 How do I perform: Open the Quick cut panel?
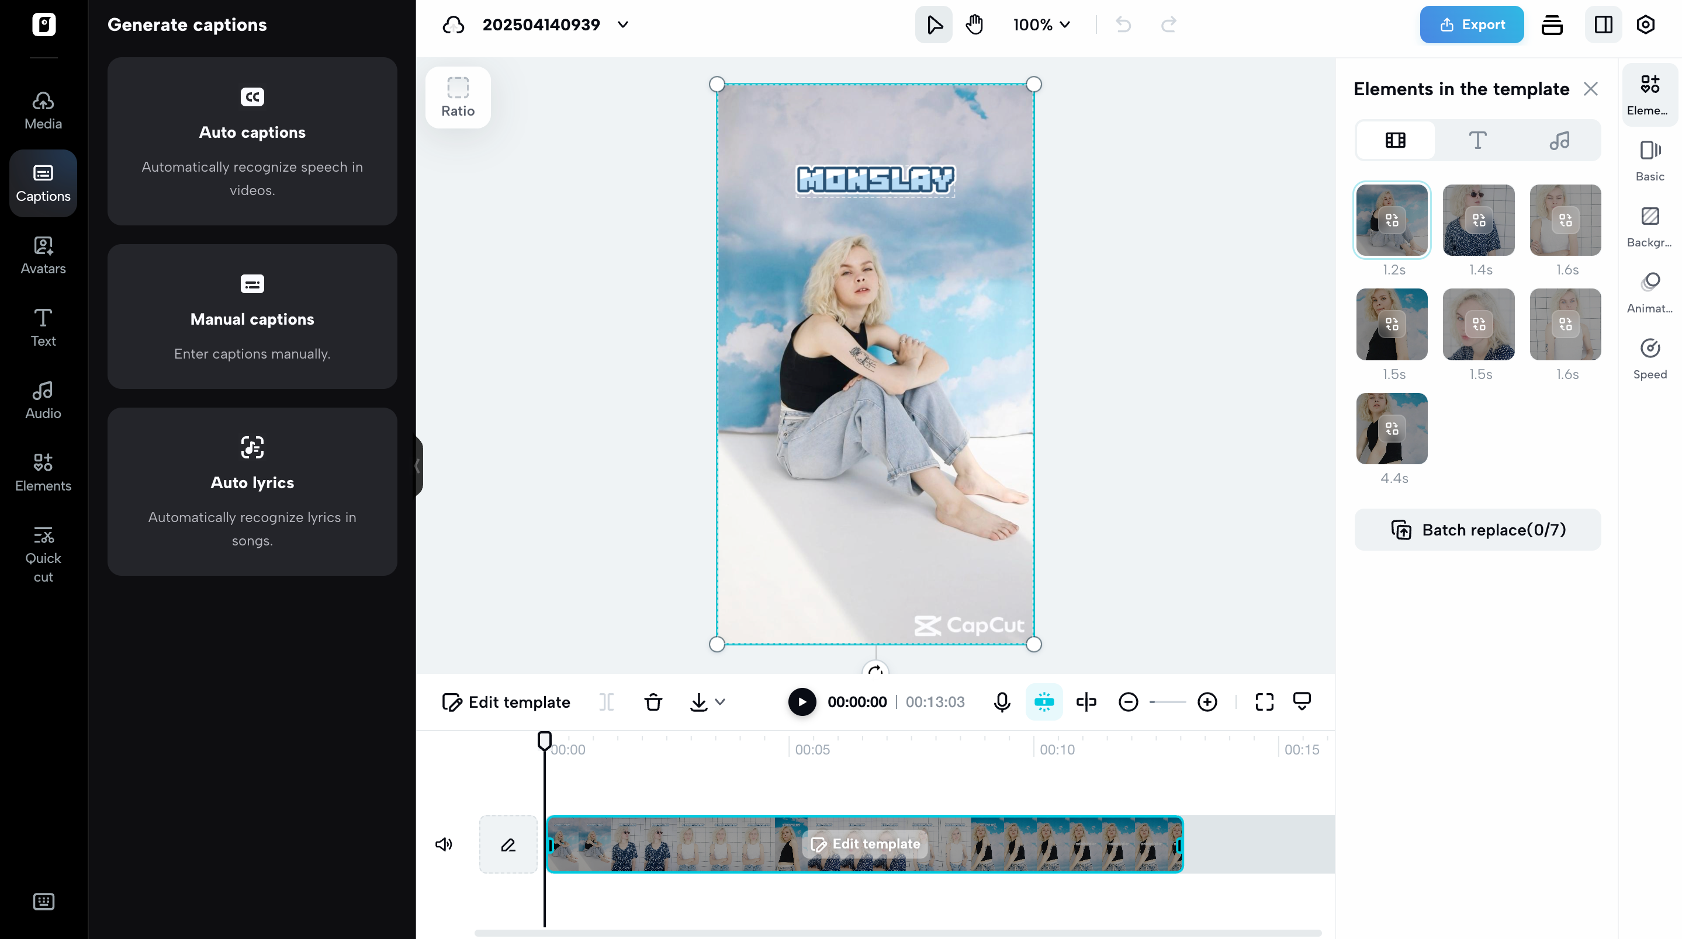point(43,554)
